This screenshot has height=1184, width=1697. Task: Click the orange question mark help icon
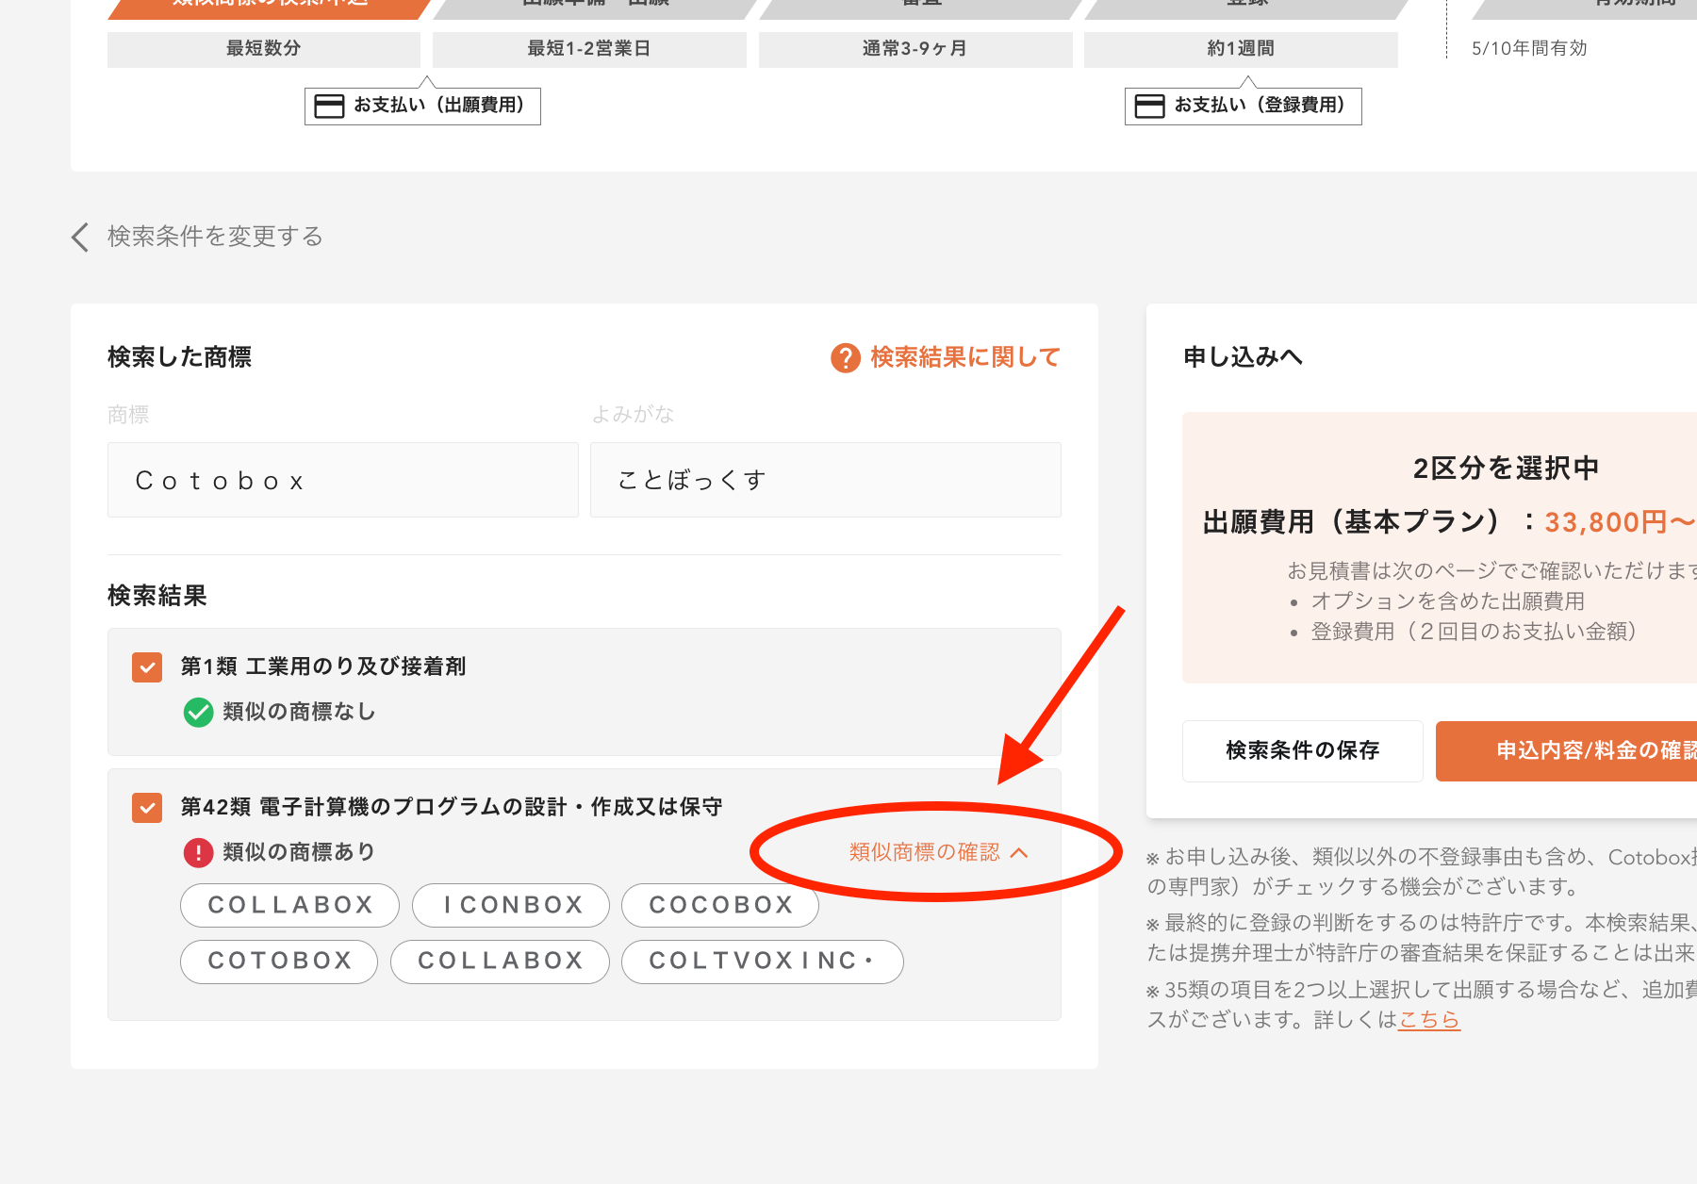[846, 358]
